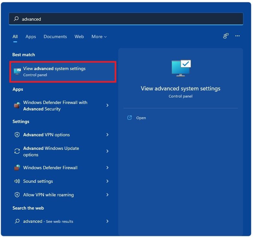
Task: Click the View advanced system settings monitor icon
Action: click(x=17, y=71)
